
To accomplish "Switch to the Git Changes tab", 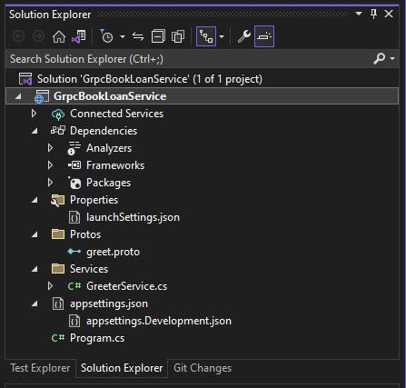I will [203, 368].
